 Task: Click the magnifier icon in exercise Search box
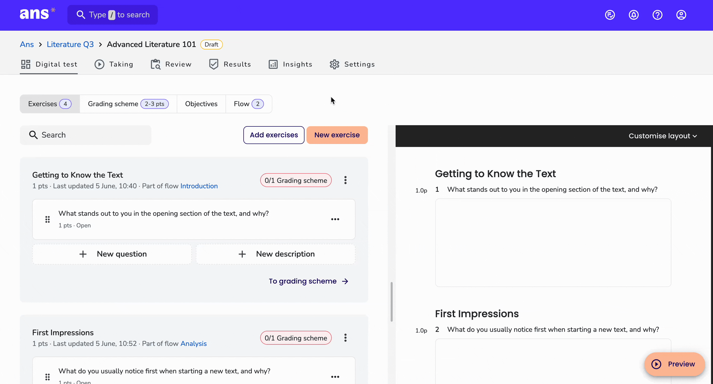click(33, 135)
